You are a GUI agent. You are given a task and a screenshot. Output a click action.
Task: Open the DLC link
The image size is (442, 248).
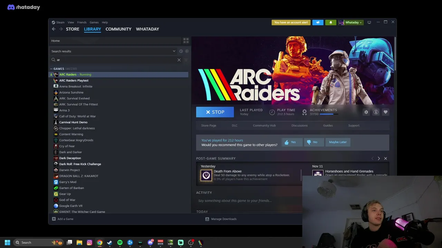click(234, 125)
